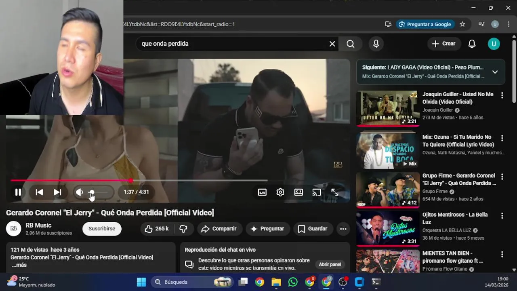Open the live chat replay with Abrir panel
The image size is (517, 291).
(330, 264)
